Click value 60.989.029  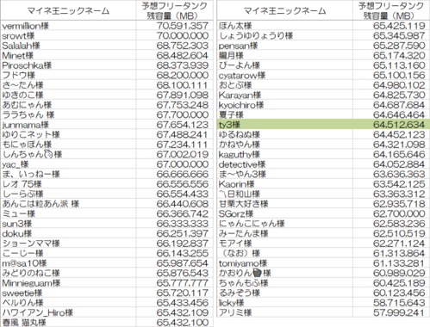click(x=399, y=274)
